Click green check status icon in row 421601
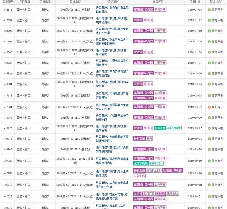Viewport: 227px width, 209px height. pos(209,41)
